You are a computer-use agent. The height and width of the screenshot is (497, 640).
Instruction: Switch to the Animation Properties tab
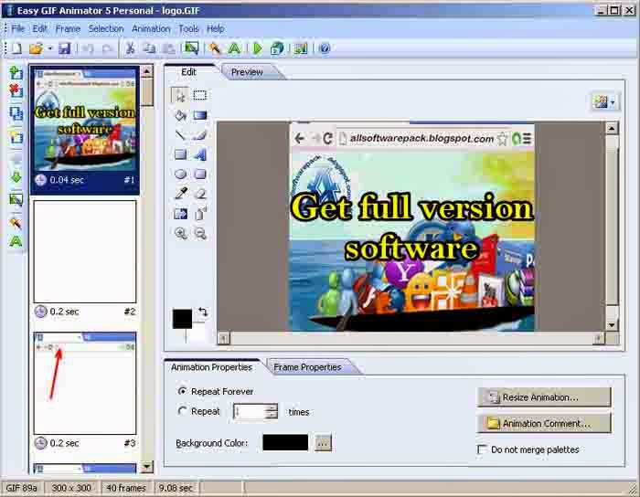[x=211, y=367]
